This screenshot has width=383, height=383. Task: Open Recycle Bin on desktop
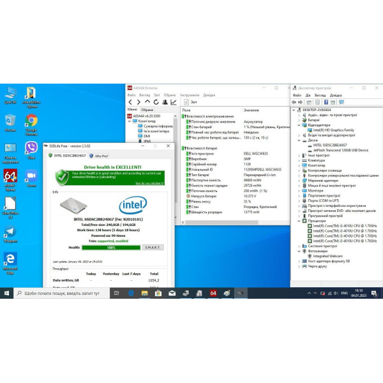pyautogui.click(x=10, y=123)
